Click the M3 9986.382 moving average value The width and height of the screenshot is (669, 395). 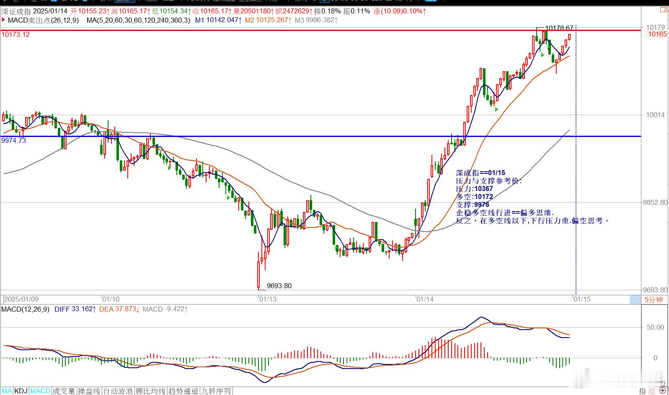[316, 20]
